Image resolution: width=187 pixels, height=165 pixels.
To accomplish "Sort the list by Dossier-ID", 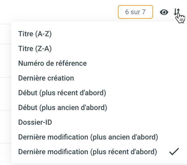I will tap(35, 122).
